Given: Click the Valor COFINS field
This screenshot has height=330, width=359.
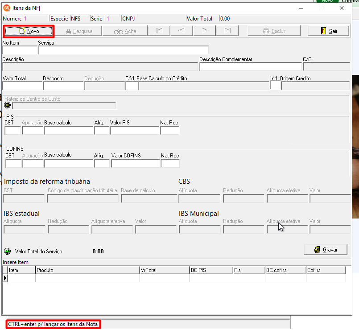Looking at the screenshot, I should point(136,164).
